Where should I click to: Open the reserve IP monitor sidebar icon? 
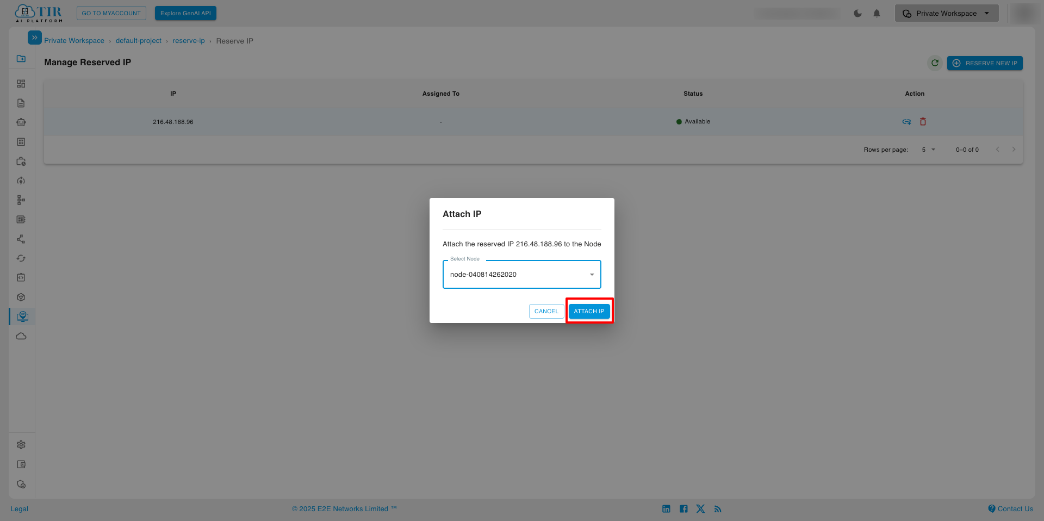22,317
